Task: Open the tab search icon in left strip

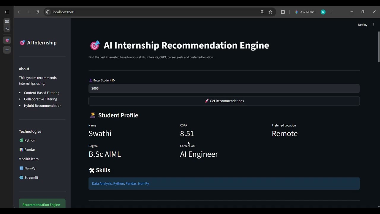Action: tap(7, 29)
